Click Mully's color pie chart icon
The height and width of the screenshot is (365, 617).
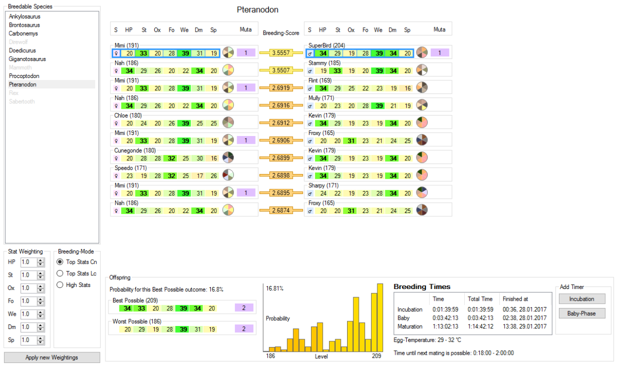(x=422, y=105)
